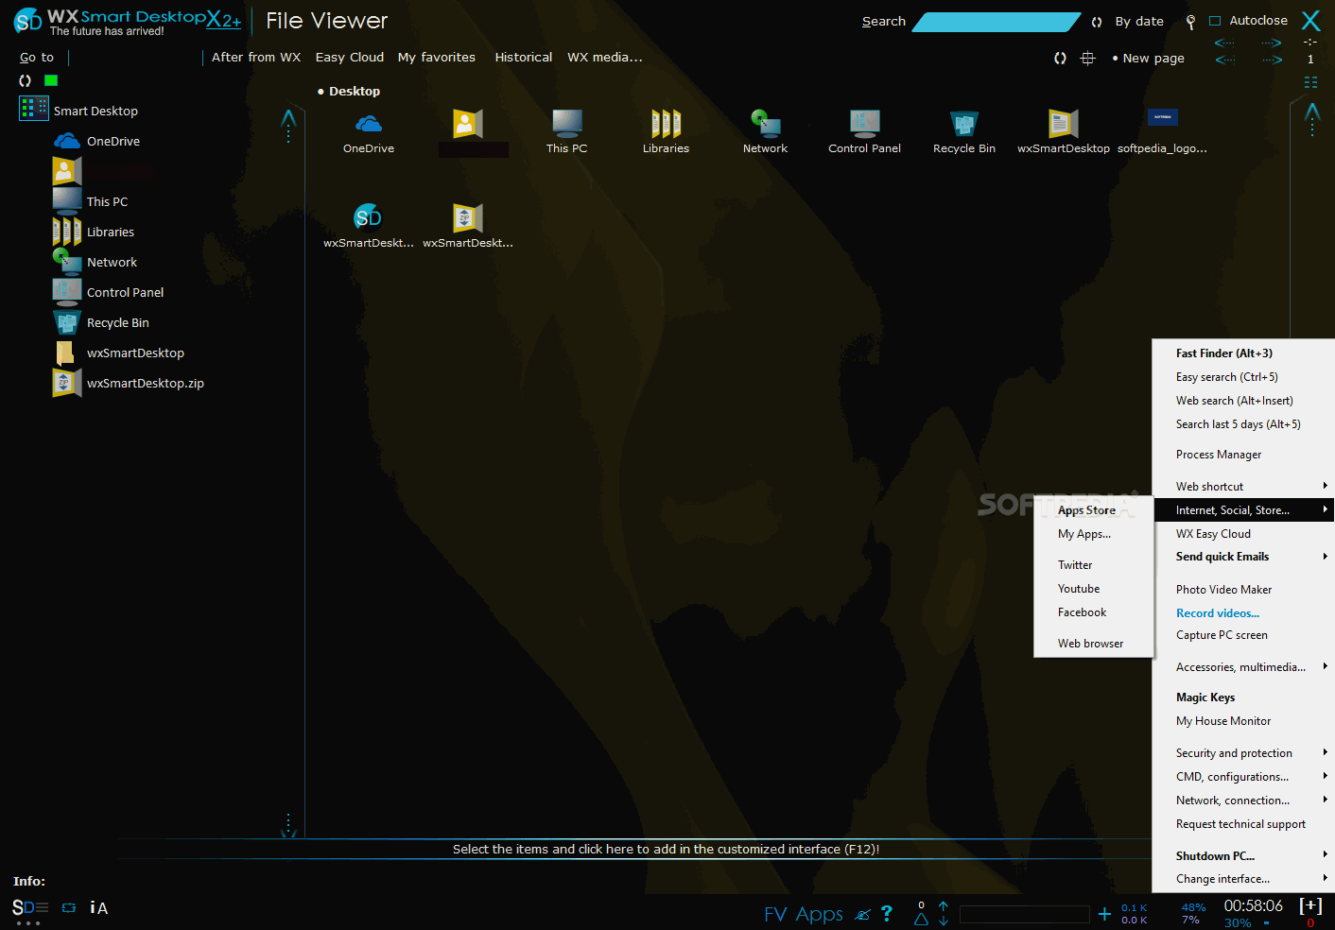Screen dimensions: 1335x930
Task: Open This PC icon in Desktop view
Action: point(567,124)
